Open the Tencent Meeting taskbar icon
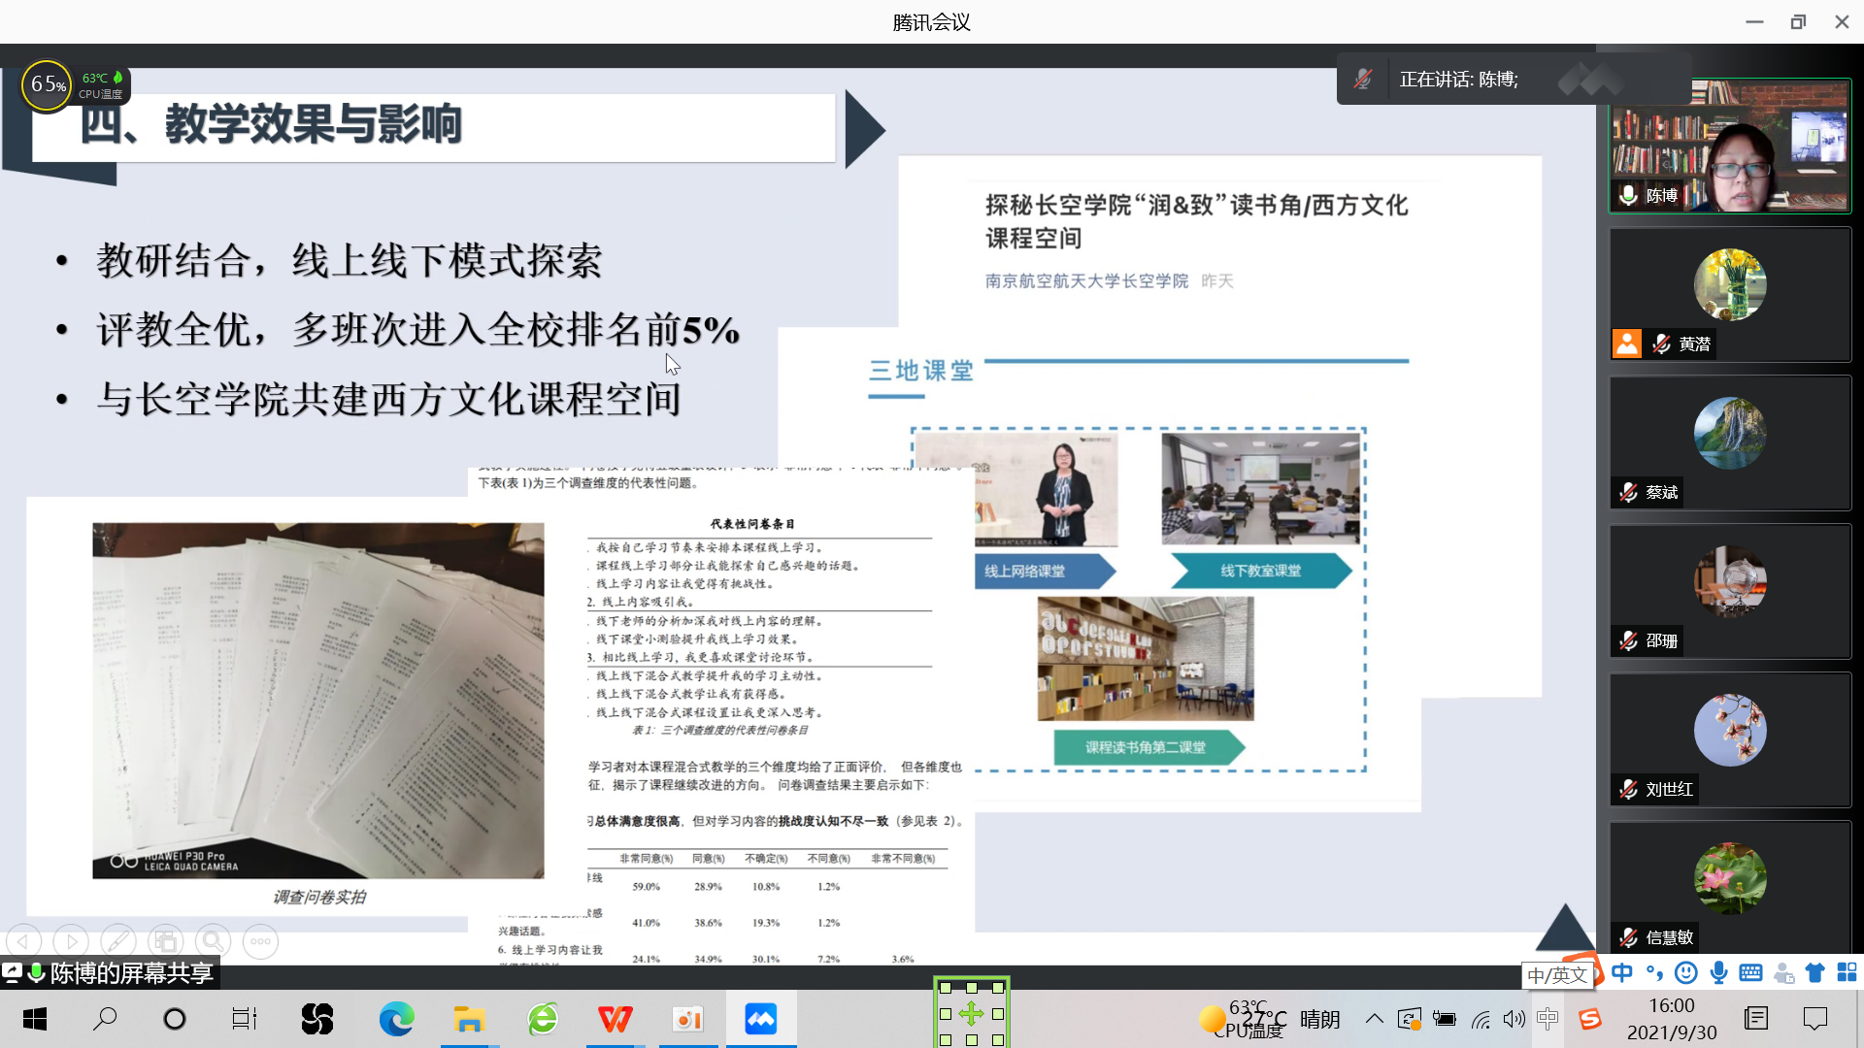 760,1019
